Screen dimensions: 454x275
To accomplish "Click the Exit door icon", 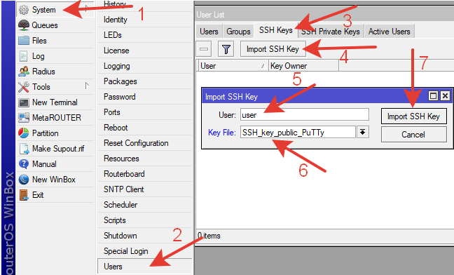I will (24, 195).
